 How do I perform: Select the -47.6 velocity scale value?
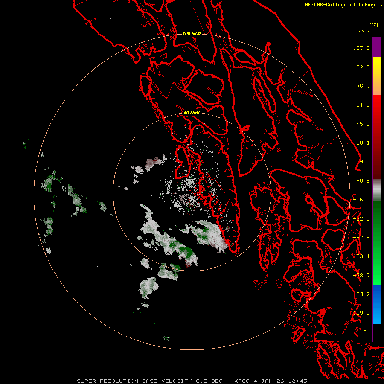pos(361,238)
